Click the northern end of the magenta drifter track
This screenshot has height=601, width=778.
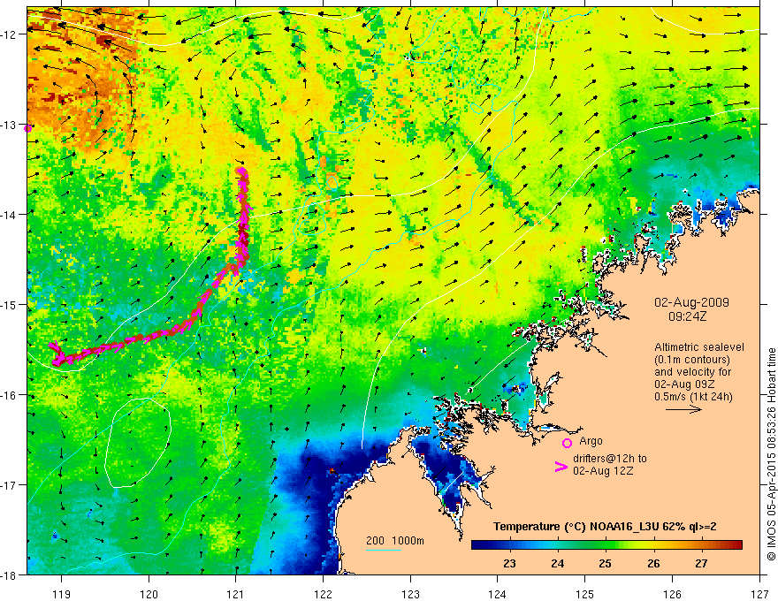tap(242, 171)
